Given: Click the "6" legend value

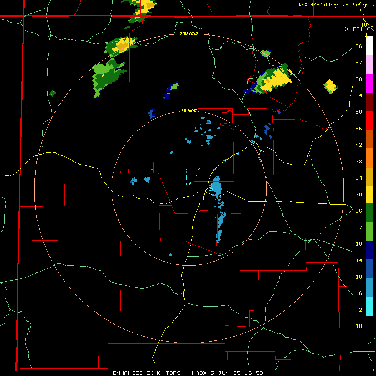Looking at the screenshot, I should click(361, 293).
